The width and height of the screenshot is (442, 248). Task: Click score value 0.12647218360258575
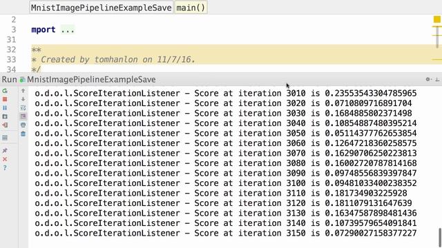point(371,143)
